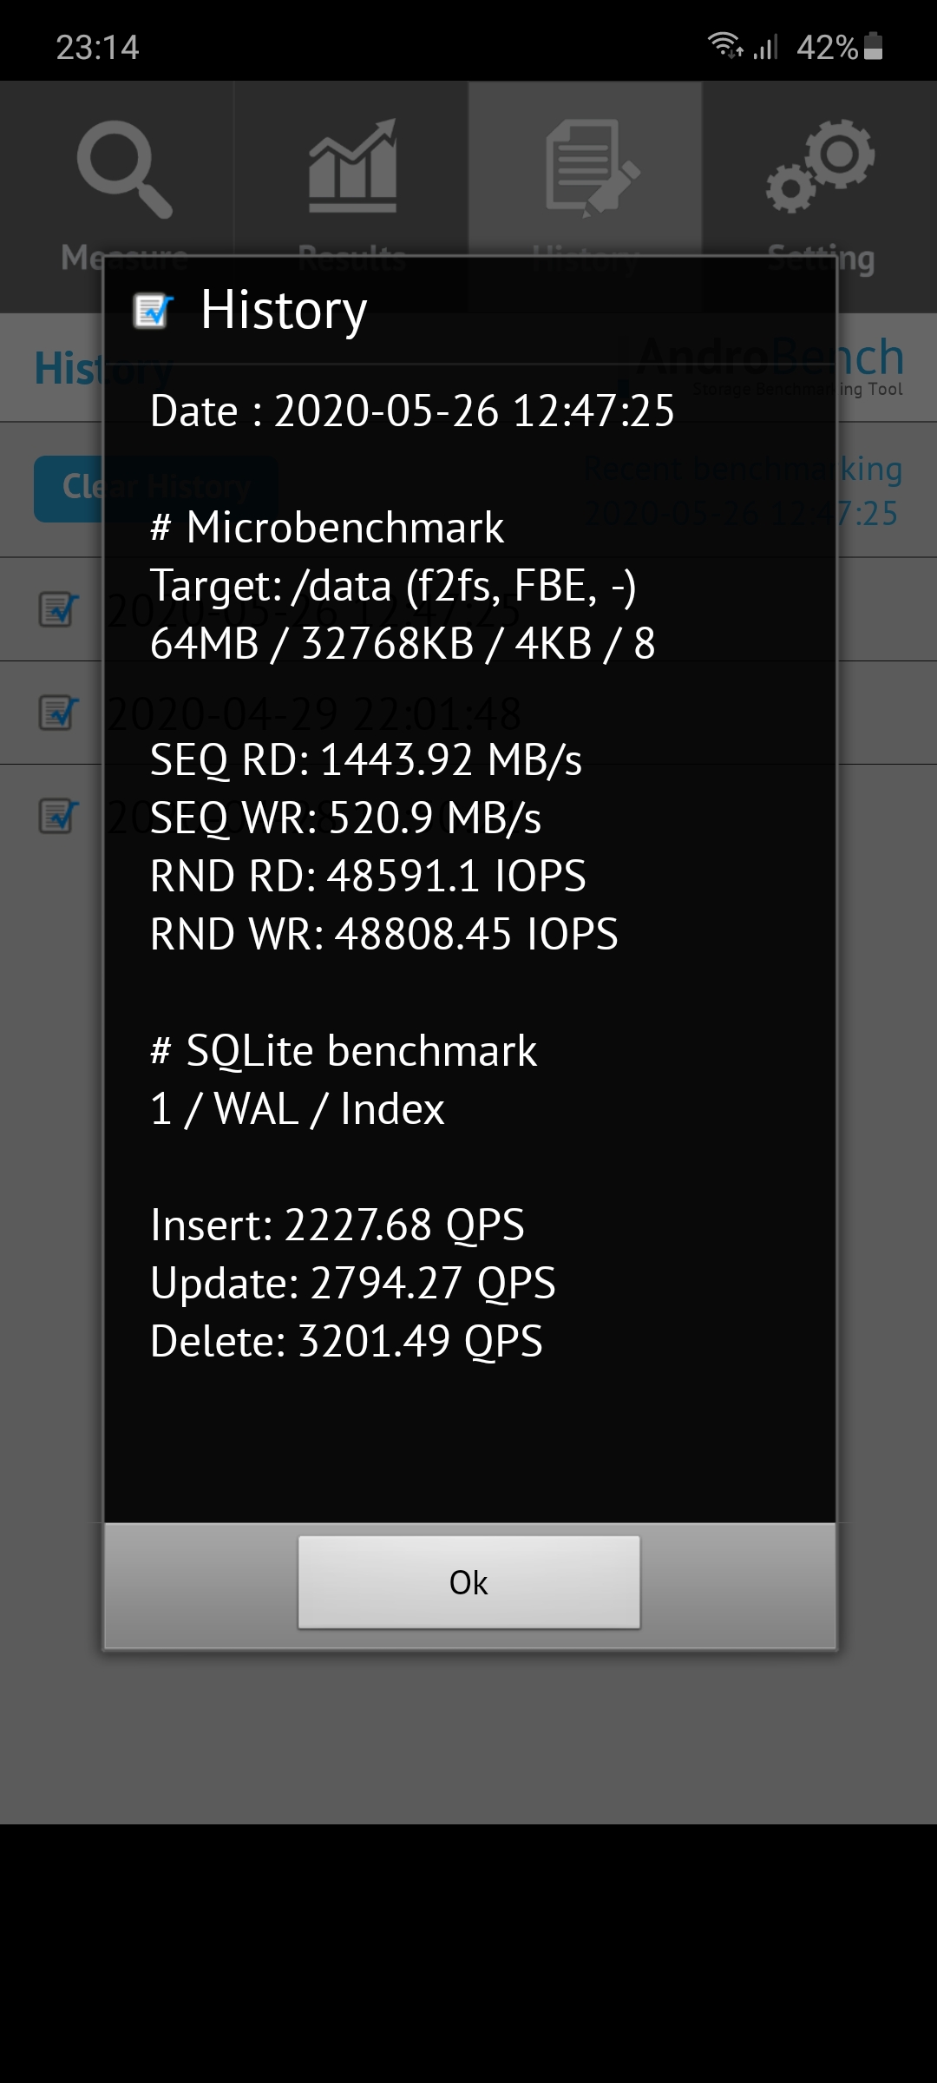Viewport: 937px width, 2083px height.
Task: Switch to the Measure tab label
Action: [x=124, y=258]
